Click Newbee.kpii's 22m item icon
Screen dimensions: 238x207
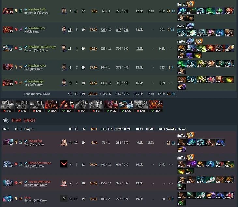pyautogui.click(x=182, y=87)
